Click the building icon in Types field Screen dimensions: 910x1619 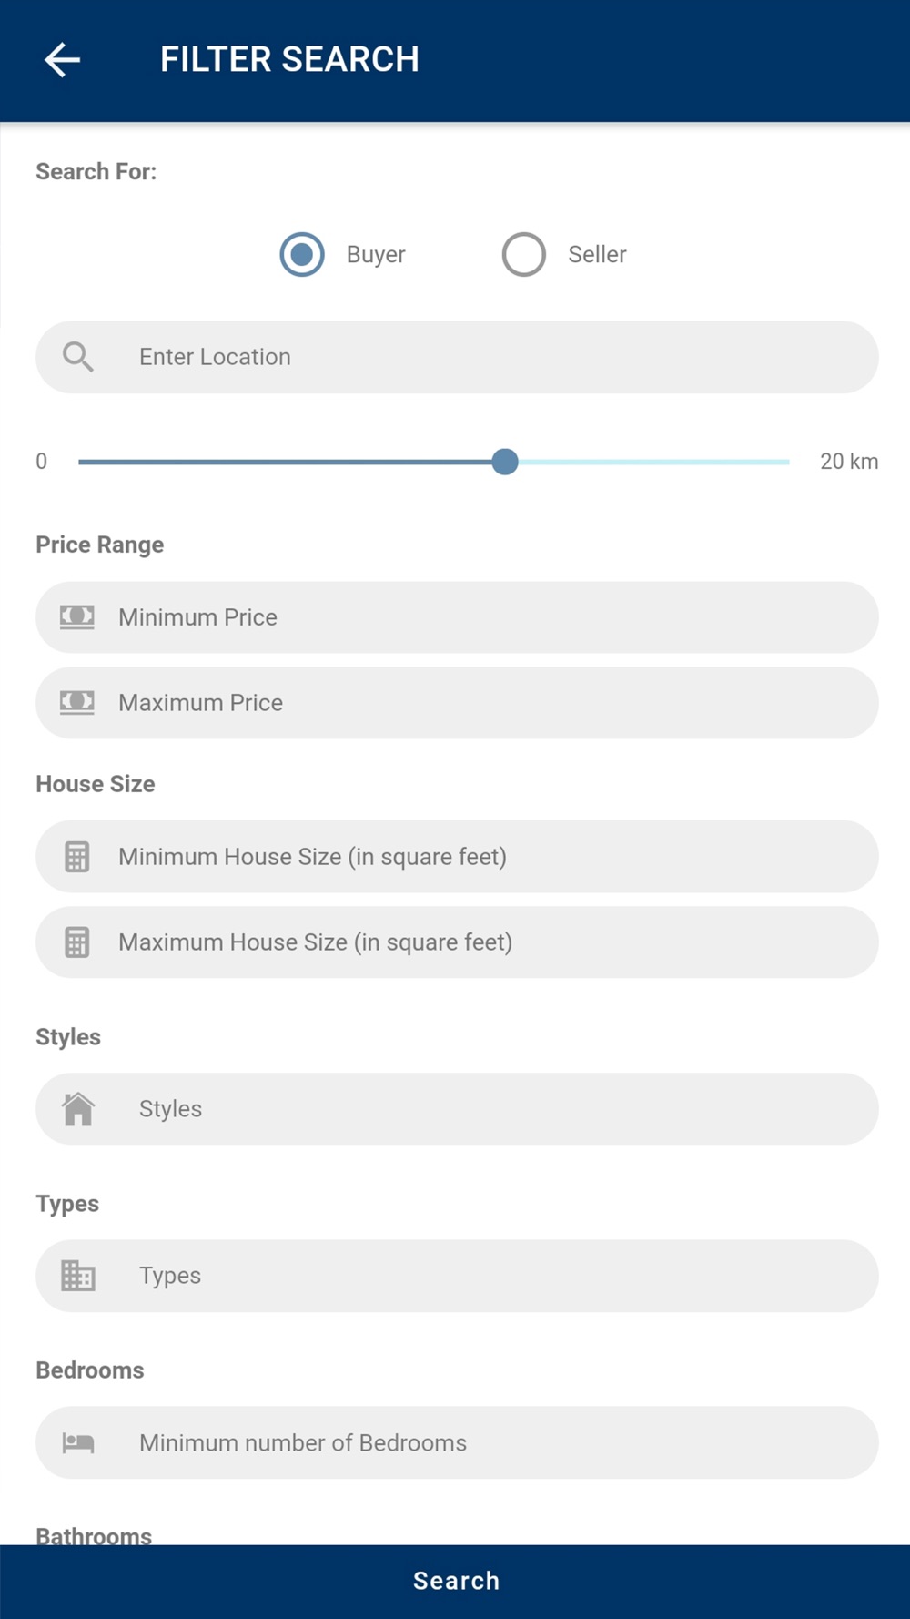tap(78, 1276)
